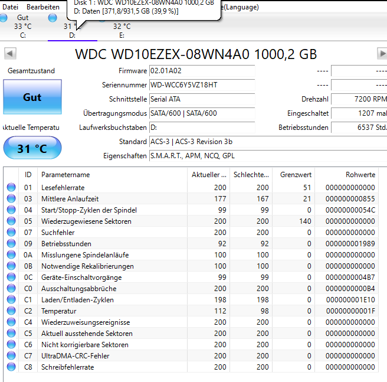Click raw value 00000000001F
Image resolution: width=387 pixels, height=382 pixels.
point(350,311)
